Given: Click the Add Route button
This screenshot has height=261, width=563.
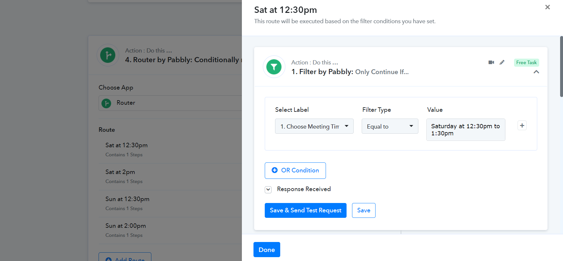Looking at the screenshot, I should (125, 257).
